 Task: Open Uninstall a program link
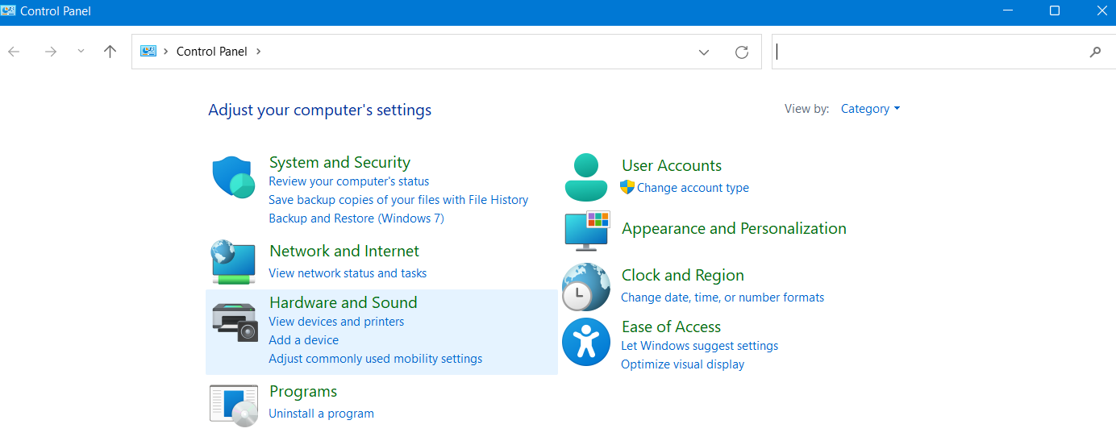pyautogui.click(x=321, y=414)
